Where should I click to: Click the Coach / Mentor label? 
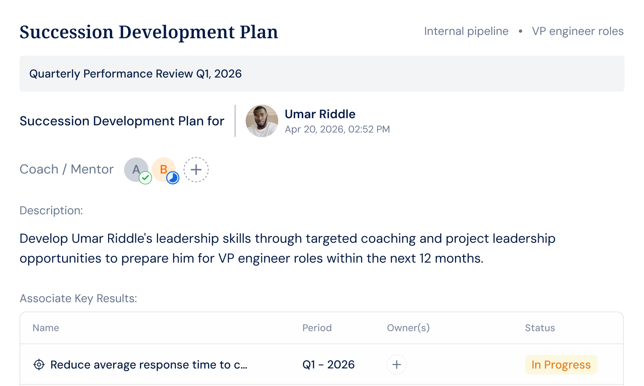tap(67, 169)
